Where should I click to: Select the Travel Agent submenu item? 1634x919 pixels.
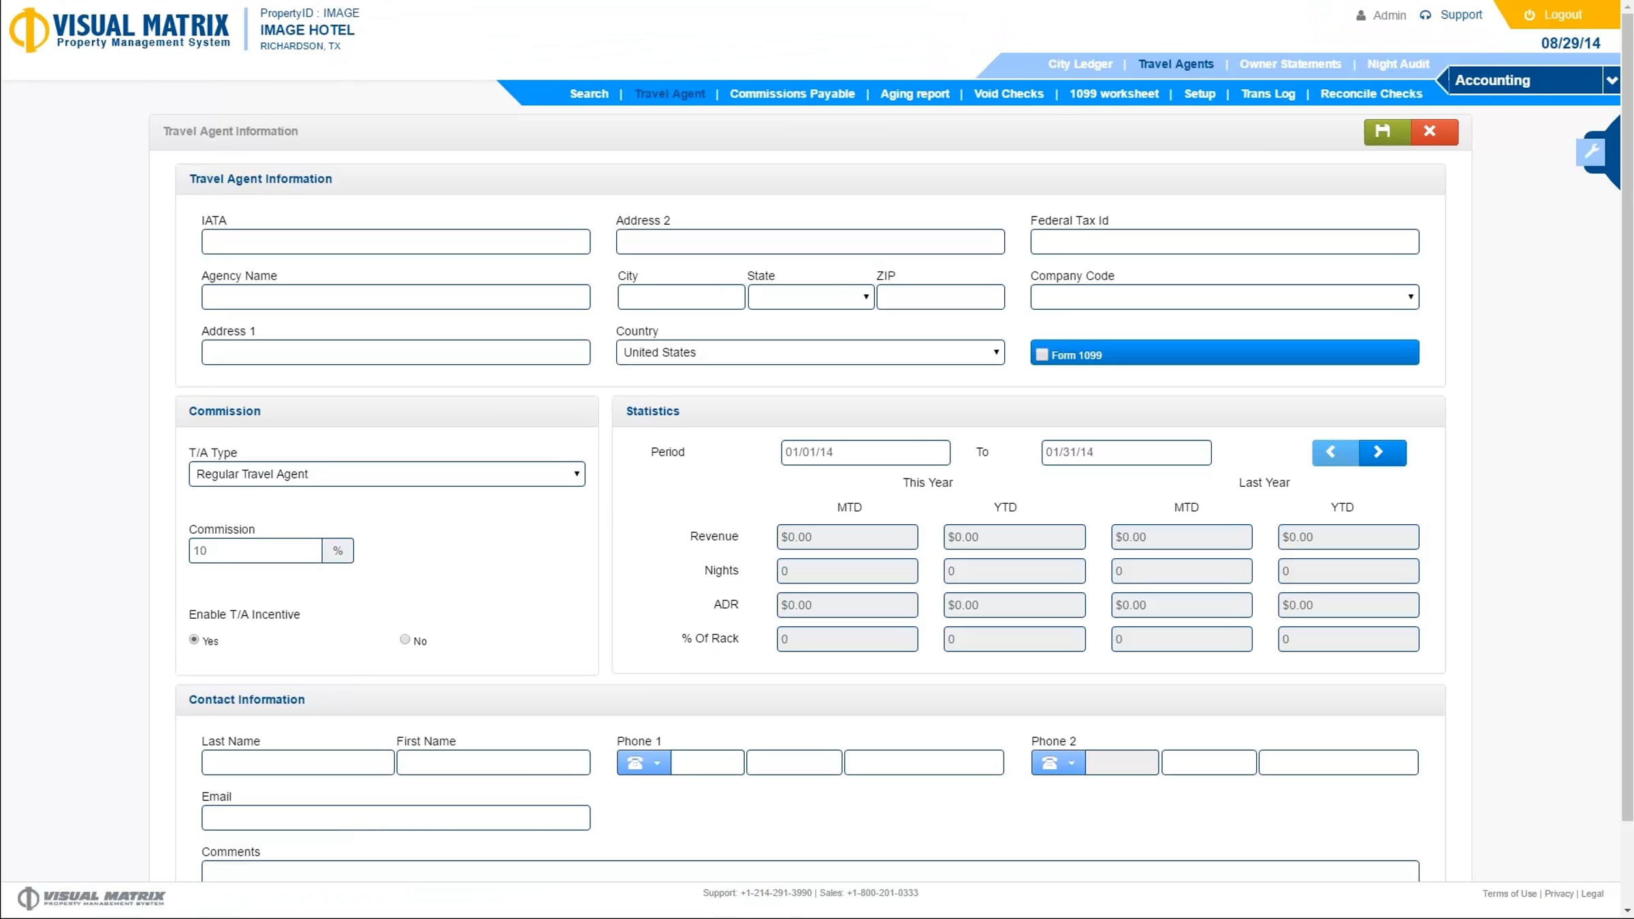[x=670, y=94]
